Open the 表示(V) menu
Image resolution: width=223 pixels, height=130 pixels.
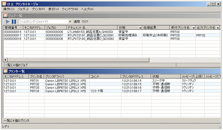tap(53, 9)
